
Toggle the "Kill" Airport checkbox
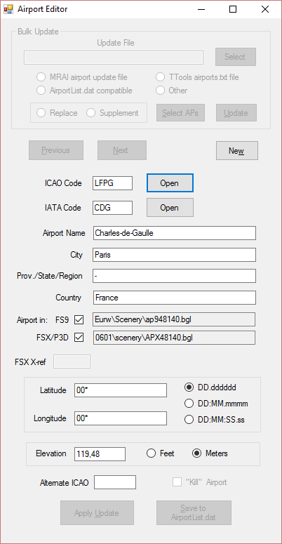(177, 482)
